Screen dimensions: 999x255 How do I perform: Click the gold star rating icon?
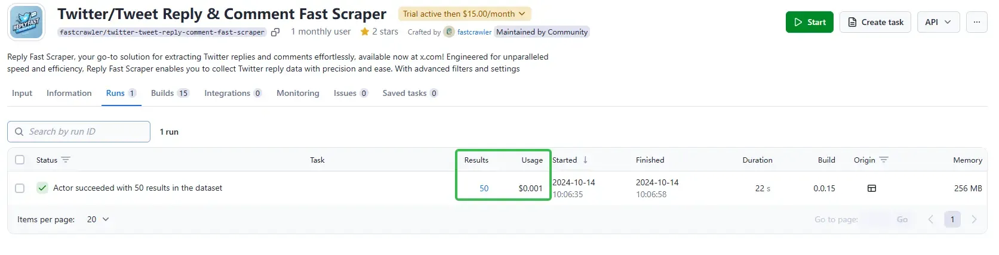[x=365, y=32]
